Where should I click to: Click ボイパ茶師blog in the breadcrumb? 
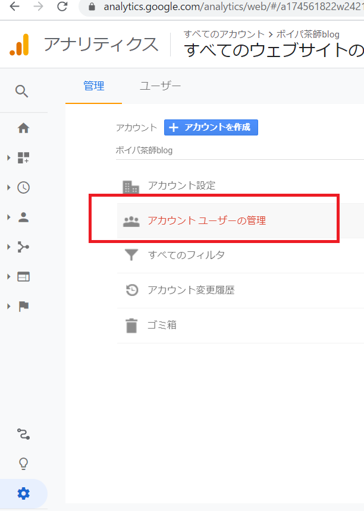click(308, 34)
